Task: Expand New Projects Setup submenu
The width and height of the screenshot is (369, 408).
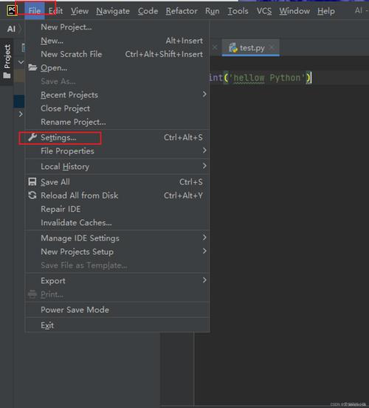Action: (x=117, y=252)
